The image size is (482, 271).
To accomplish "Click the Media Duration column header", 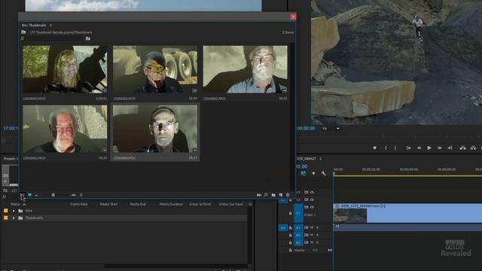I will [x=171, y=204].
